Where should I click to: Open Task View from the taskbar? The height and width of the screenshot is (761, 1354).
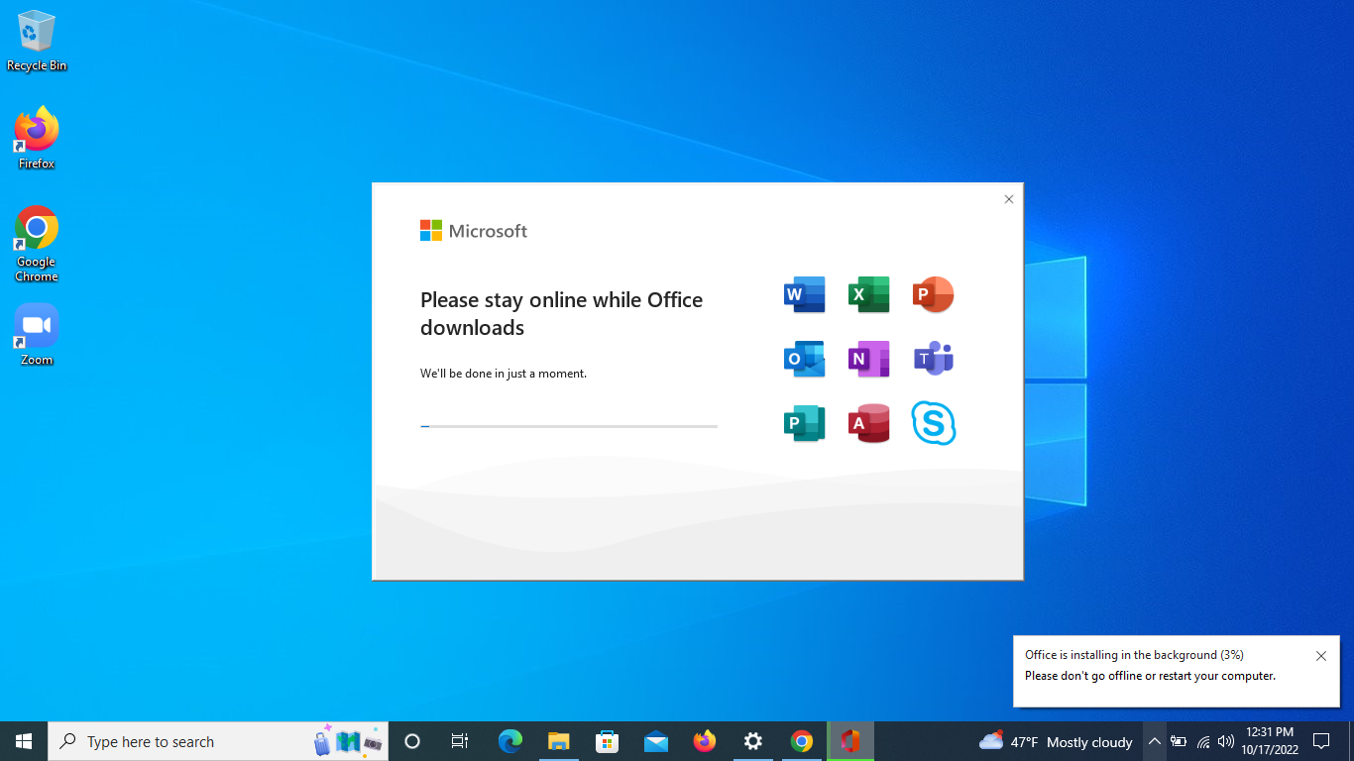[x=459, y=741]
